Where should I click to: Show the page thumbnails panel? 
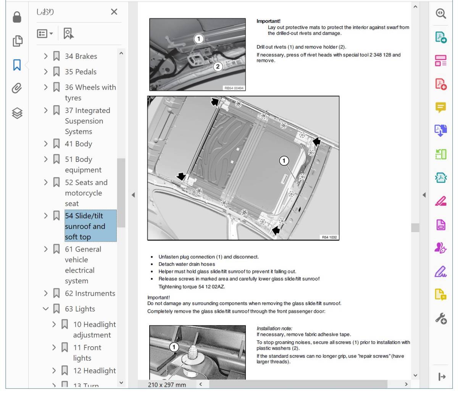tap(18, 41)
